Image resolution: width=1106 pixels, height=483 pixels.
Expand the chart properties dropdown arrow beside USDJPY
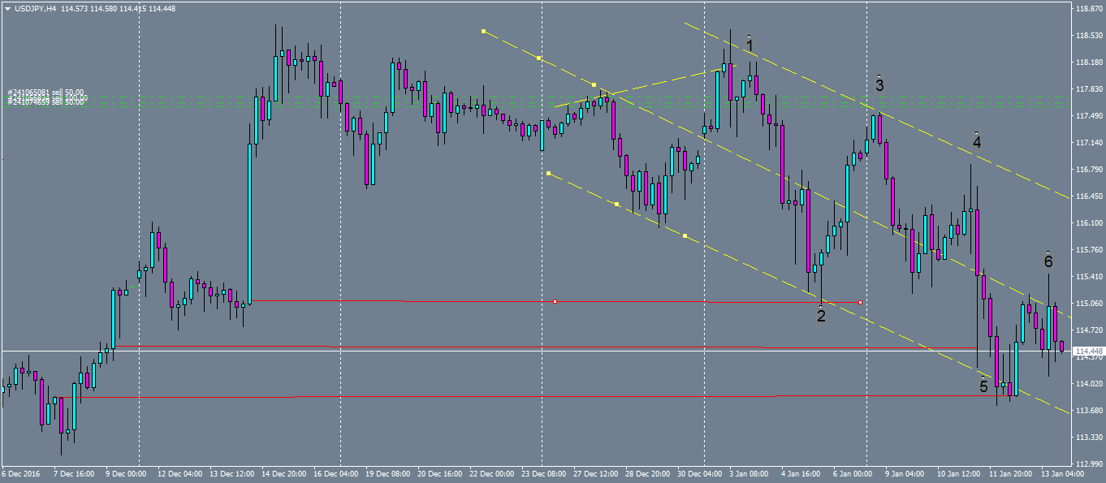7,8
